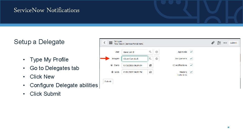The height and width of the screenshot is (136, 243).
Task: Toggle the CC notifications checkbox
Action: (191, 65)
